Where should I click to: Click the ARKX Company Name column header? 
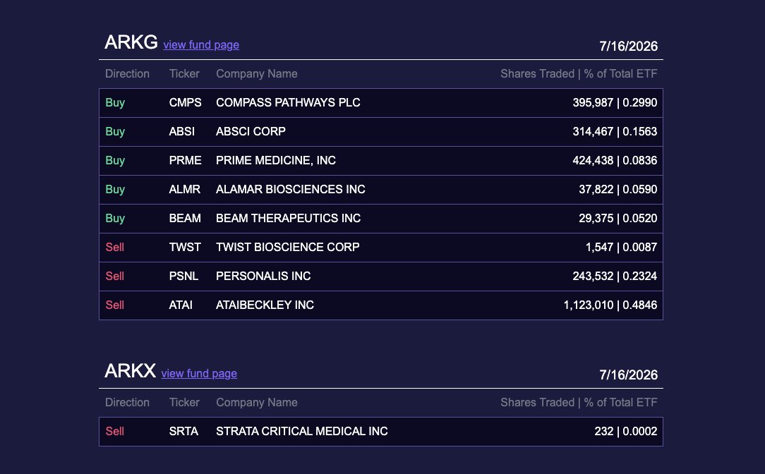tap(257, 402)
